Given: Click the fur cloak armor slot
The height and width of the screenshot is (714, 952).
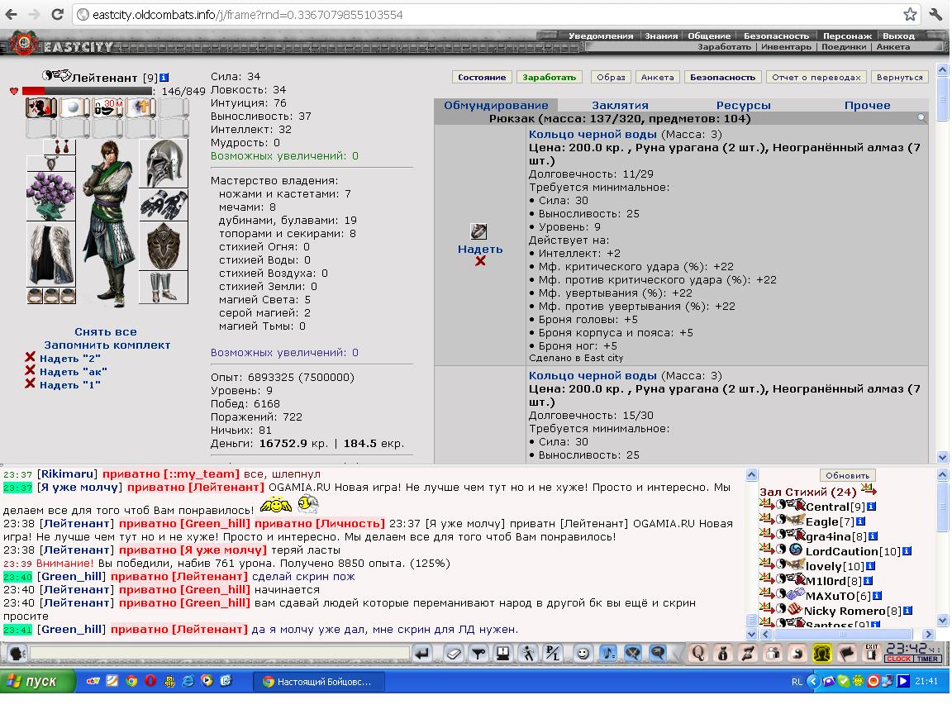Looking at the screenshot, I should (x=51, y=254).
